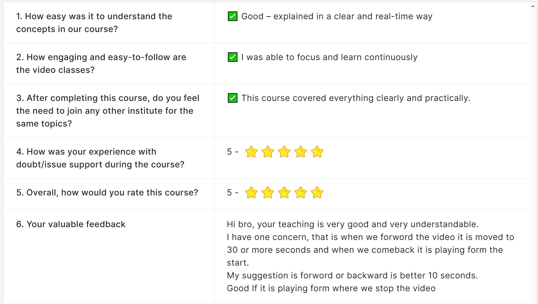Toggle the checkbox beside 'This course covered everything'

[x=233, y=98]
